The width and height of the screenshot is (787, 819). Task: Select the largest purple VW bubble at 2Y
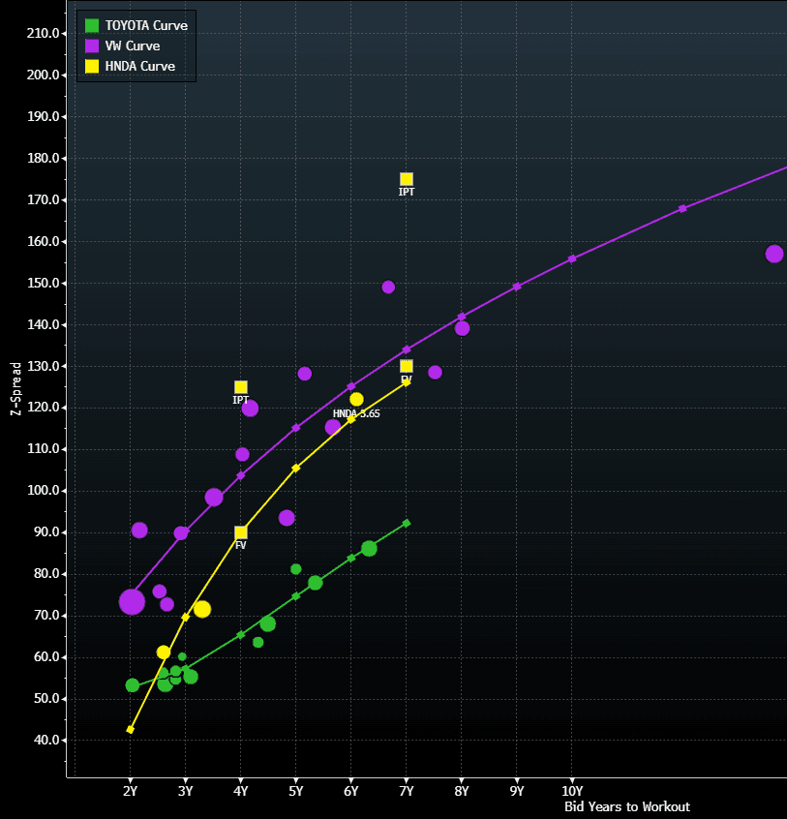[x=132, y=602]
